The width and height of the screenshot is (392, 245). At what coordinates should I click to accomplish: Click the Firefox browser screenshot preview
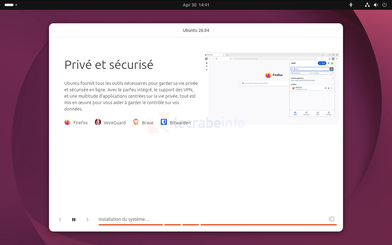271,88
